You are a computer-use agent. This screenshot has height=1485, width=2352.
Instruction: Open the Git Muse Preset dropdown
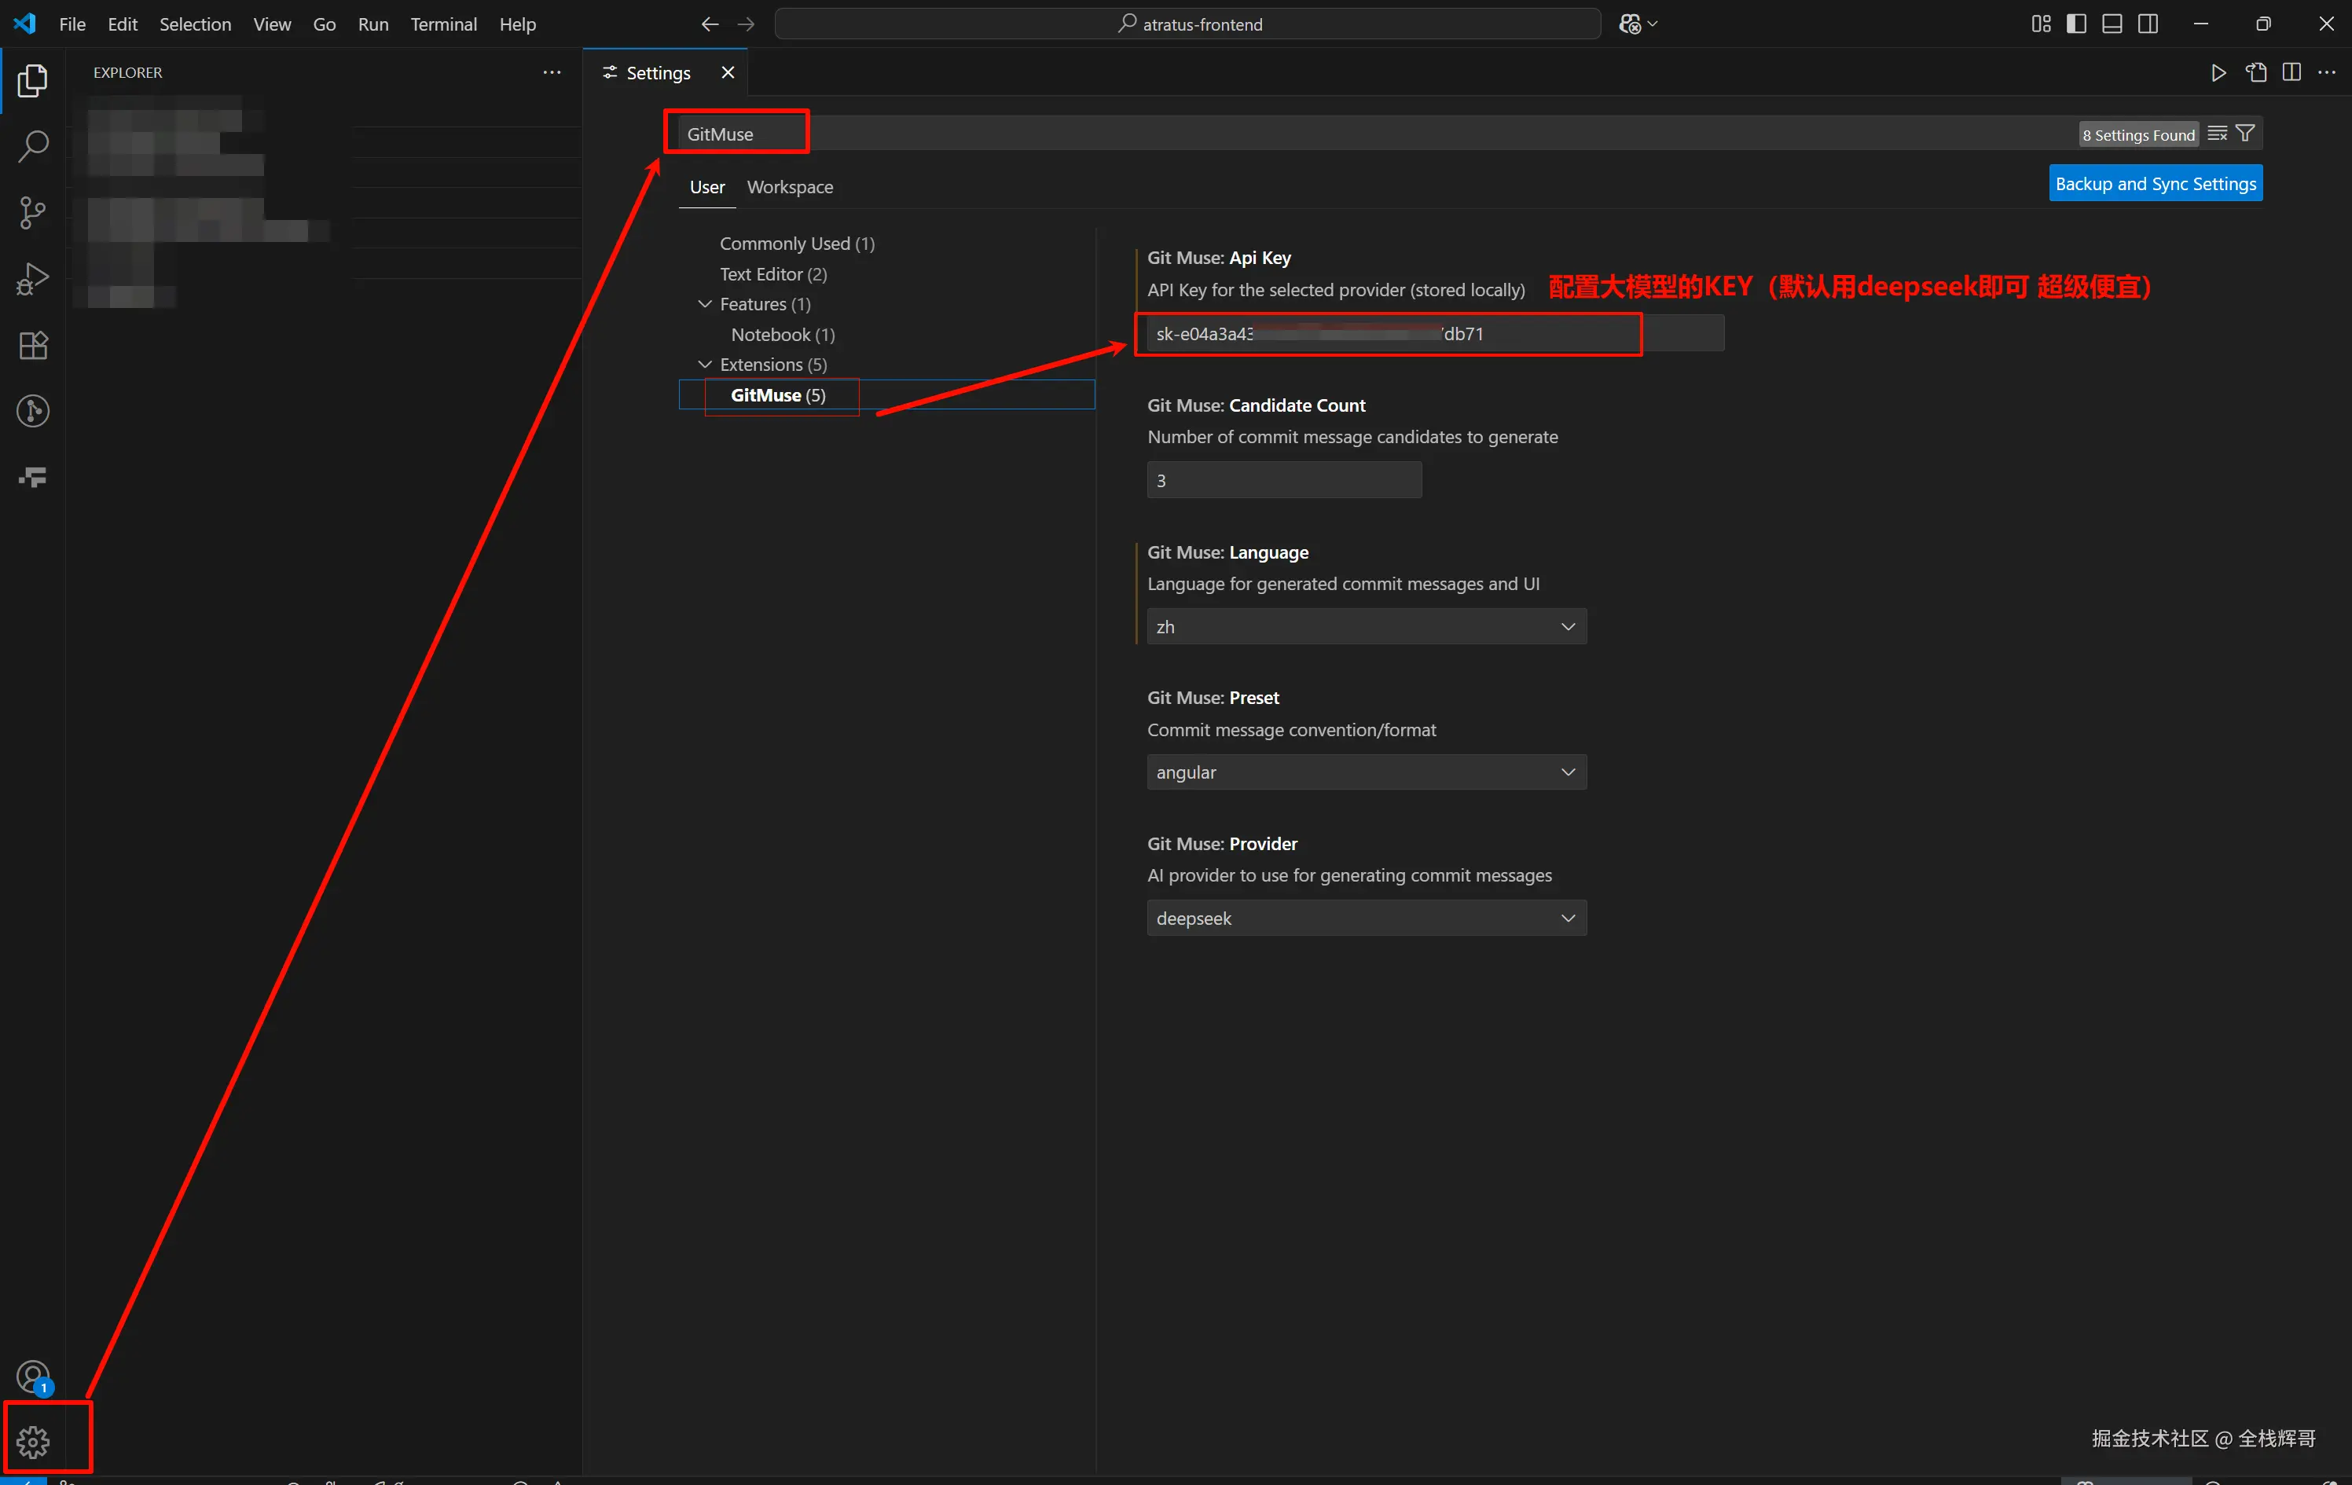(x=1366, y=772)
